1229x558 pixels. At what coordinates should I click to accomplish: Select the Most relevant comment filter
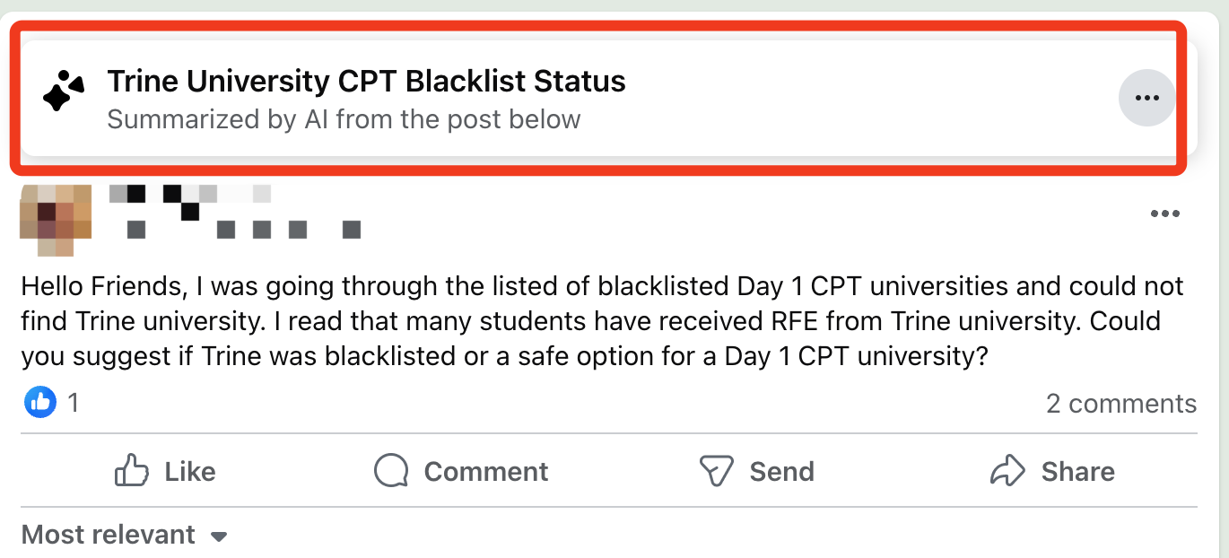tap(124, 535)
